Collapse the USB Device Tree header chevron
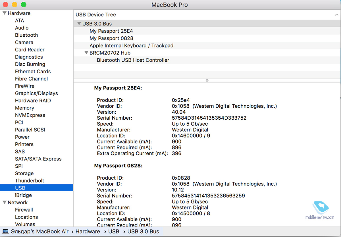This screenshot has height=237, width=341. 337,14
